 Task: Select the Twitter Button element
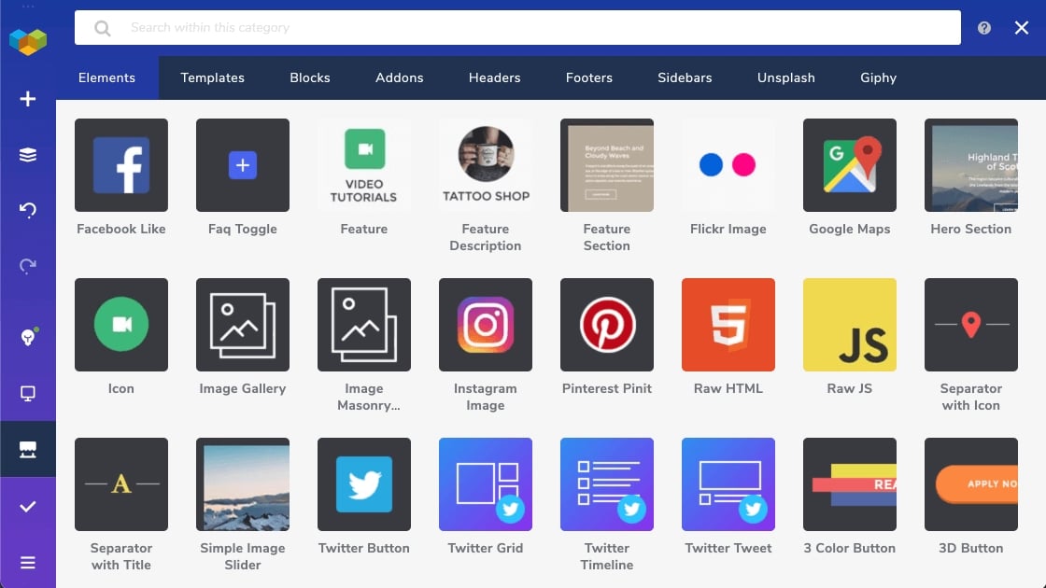[x=364, y=484]
